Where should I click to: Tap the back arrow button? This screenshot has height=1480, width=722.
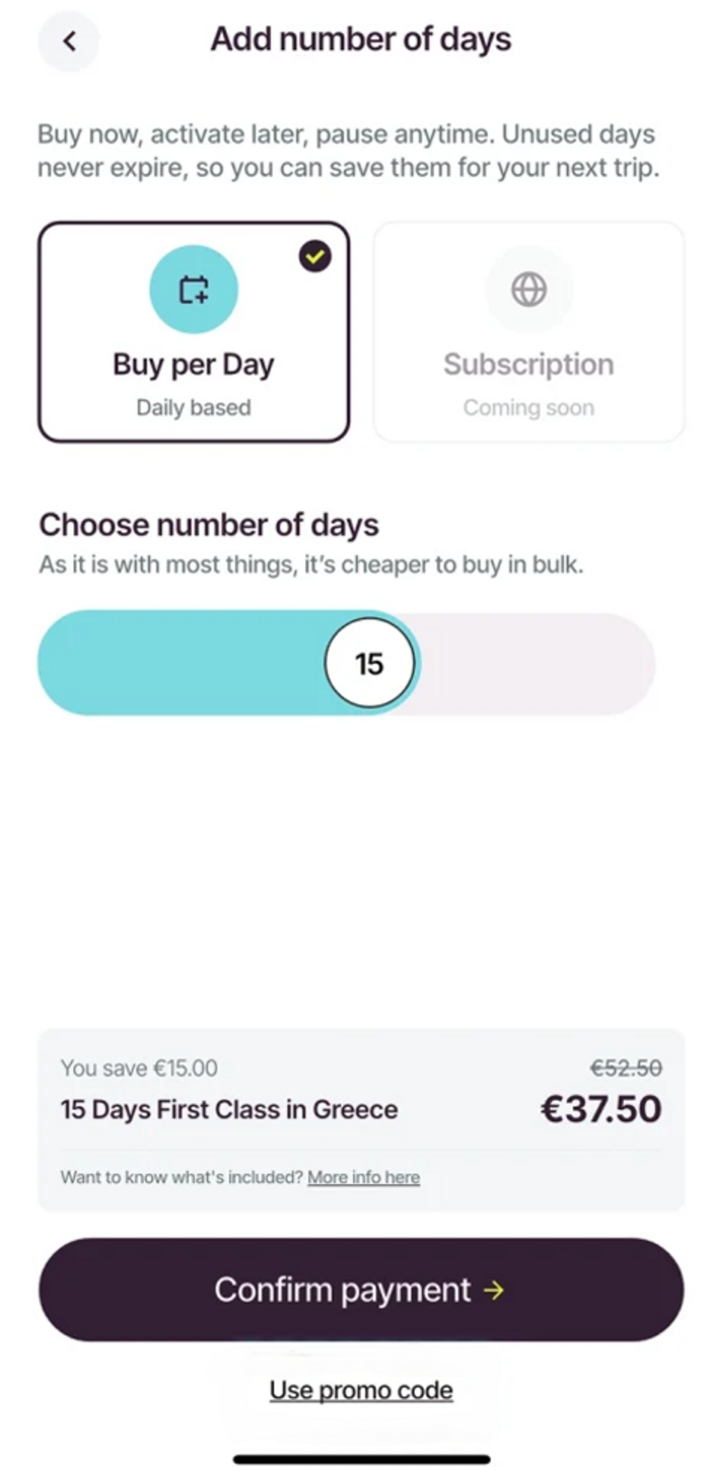69,41
